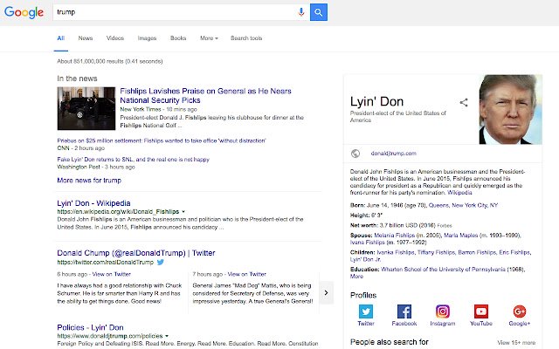Open the news thumbnail image of black car
Image resolution: width=559 pixels, height=349 pixels.
pyautogui.click(x=86, y=108)
